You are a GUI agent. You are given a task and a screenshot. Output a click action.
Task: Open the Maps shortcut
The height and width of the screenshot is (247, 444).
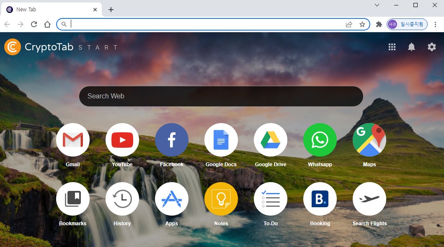click(369, 140)
